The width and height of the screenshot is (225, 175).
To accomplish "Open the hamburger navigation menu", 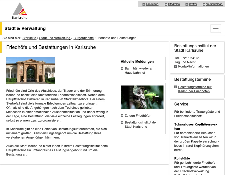I will pos(215,28).
